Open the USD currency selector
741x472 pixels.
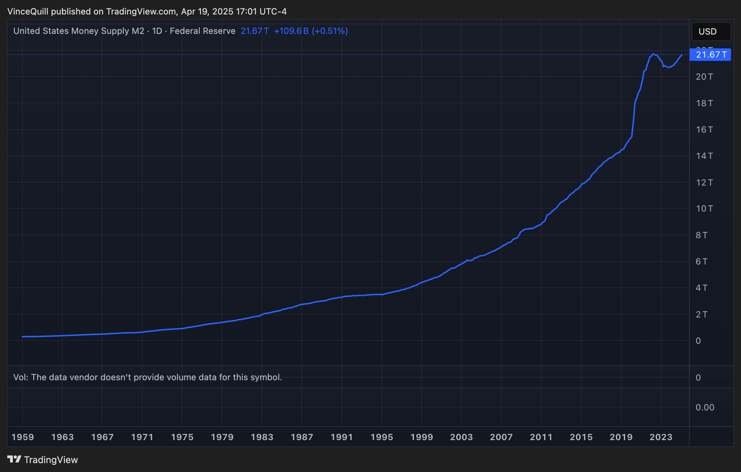711,32
